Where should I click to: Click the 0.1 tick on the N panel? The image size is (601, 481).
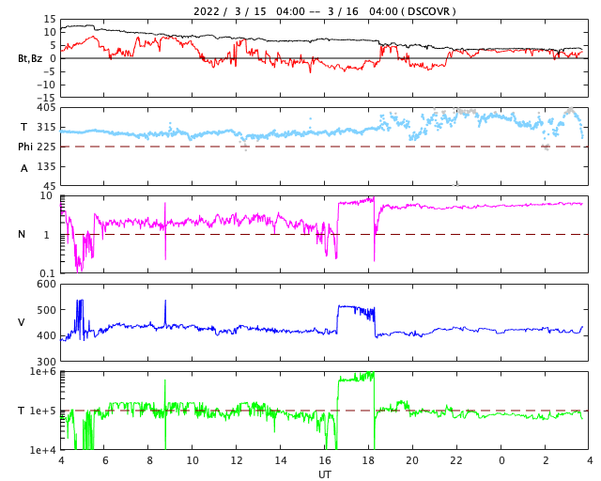[47, 273]
